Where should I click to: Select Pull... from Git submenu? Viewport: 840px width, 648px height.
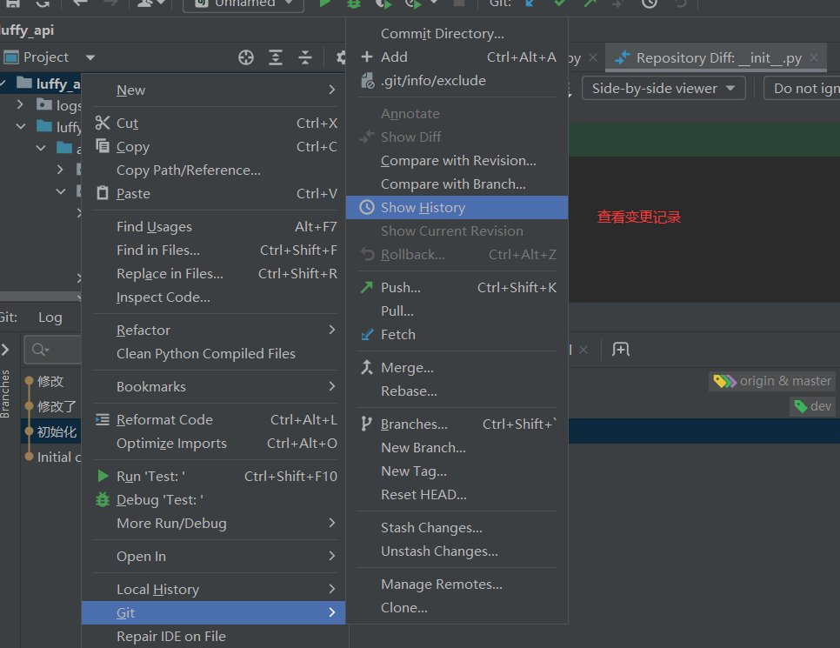coord(457,311)
